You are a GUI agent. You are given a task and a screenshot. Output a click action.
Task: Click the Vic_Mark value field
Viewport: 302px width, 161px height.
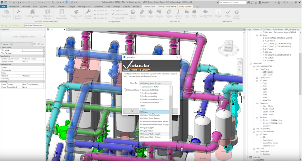pyautogui.click(x=33, y=50)
